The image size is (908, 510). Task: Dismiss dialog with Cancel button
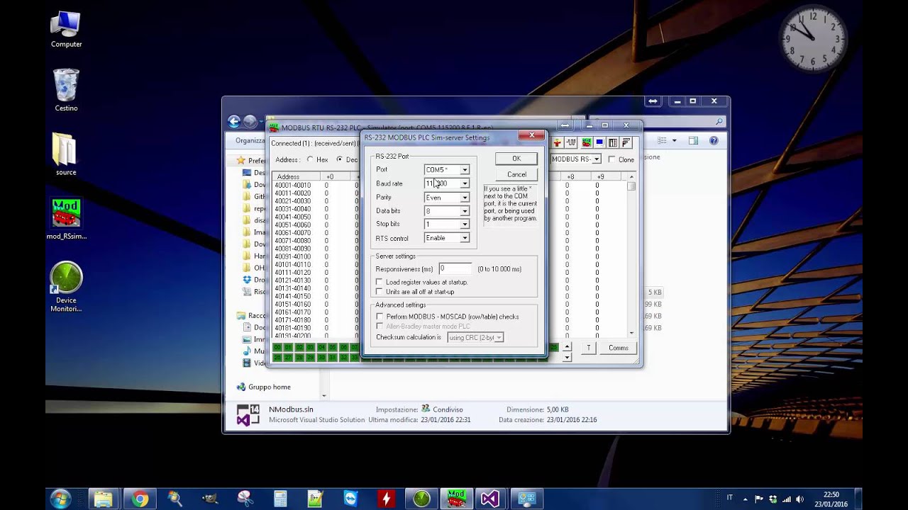pyautogui.click(x=516, y=174)
